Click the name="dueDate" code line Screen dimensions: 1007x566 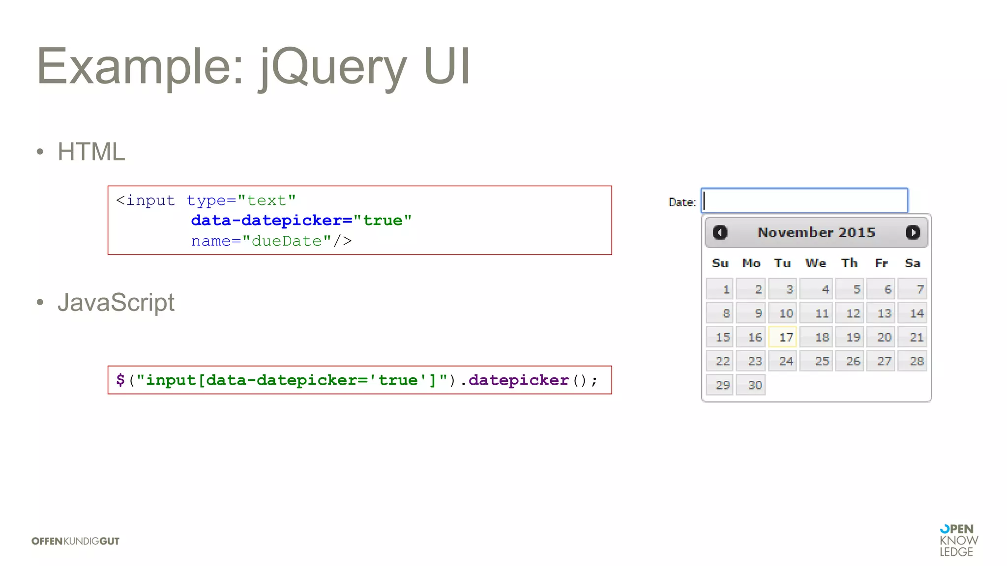coord(271,241)
